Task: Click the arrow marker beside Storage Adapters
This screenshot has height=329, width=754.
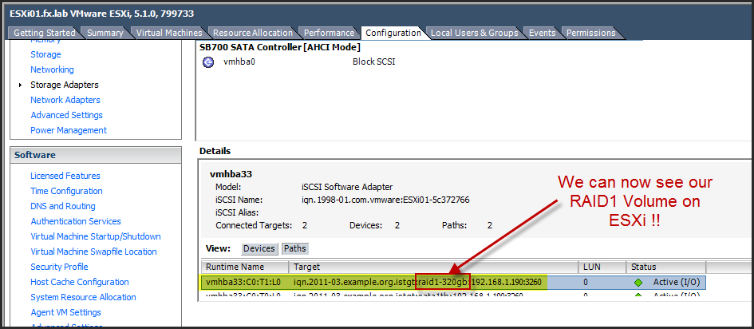Action: pyautogui.click(x=20, y=85)
